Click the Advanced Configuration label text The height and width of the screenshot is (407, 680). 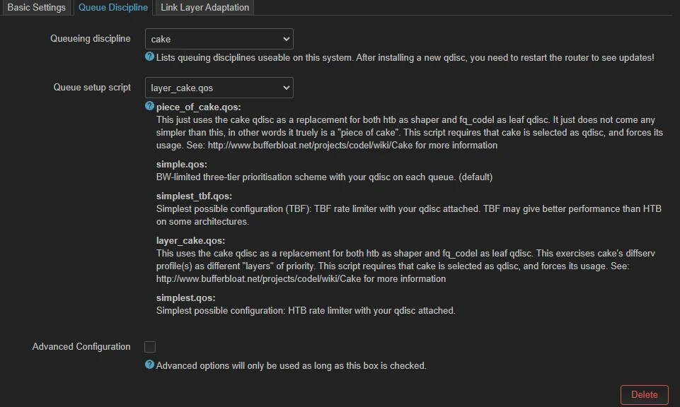(x=81, y=347)
